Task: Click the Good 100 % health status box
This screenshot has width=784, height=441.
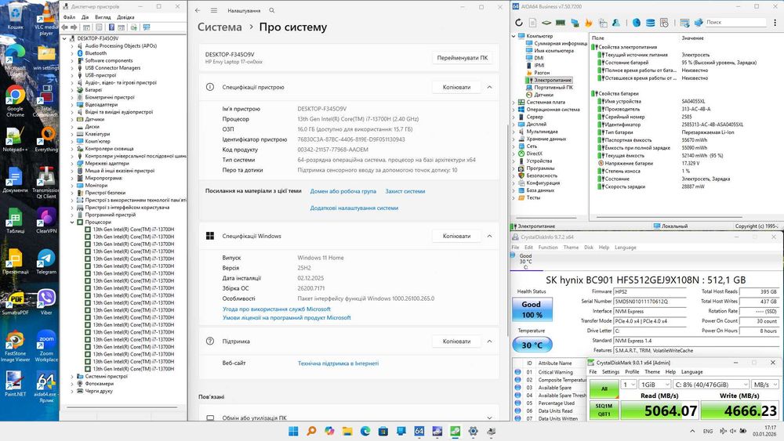Action: coord(532,309)
